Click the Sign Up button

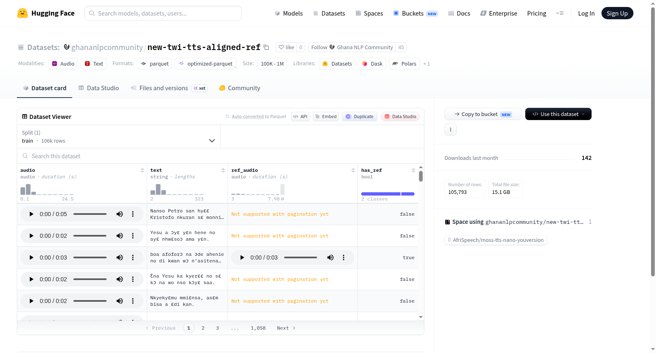617,13
